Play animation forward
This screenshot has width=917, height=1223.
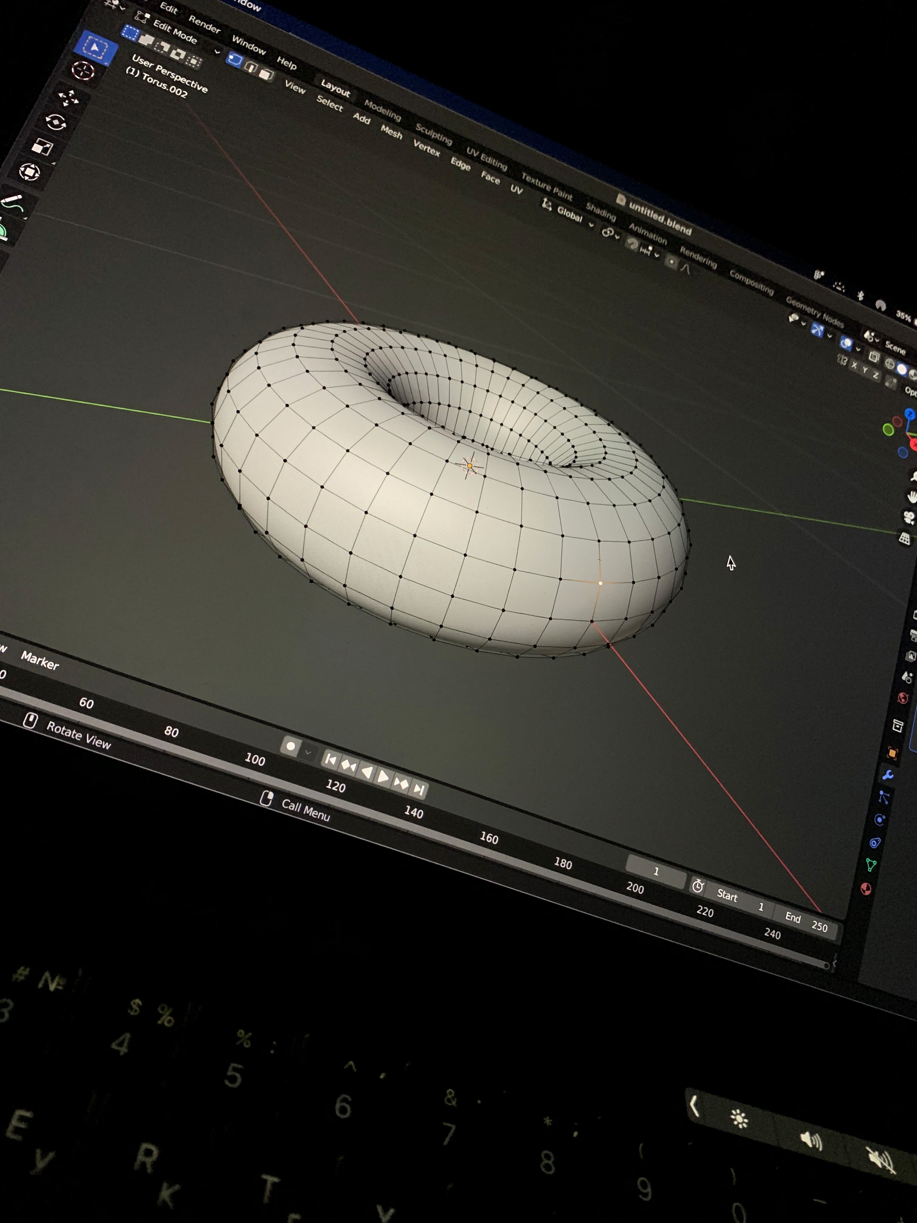pos(383,777)
